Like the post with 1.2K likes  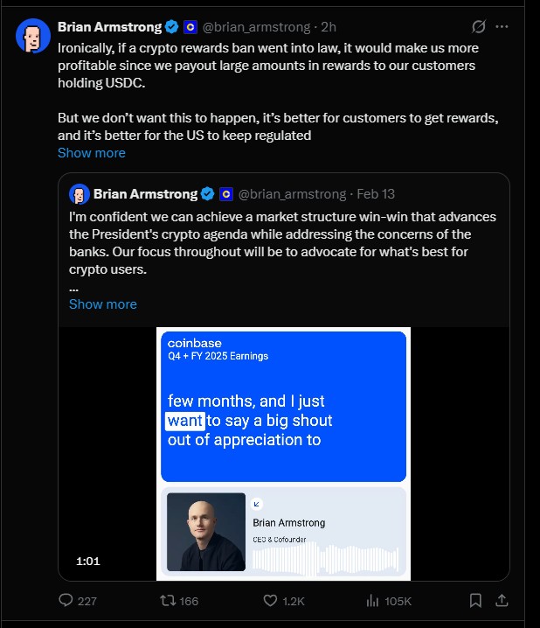[270, 601]
